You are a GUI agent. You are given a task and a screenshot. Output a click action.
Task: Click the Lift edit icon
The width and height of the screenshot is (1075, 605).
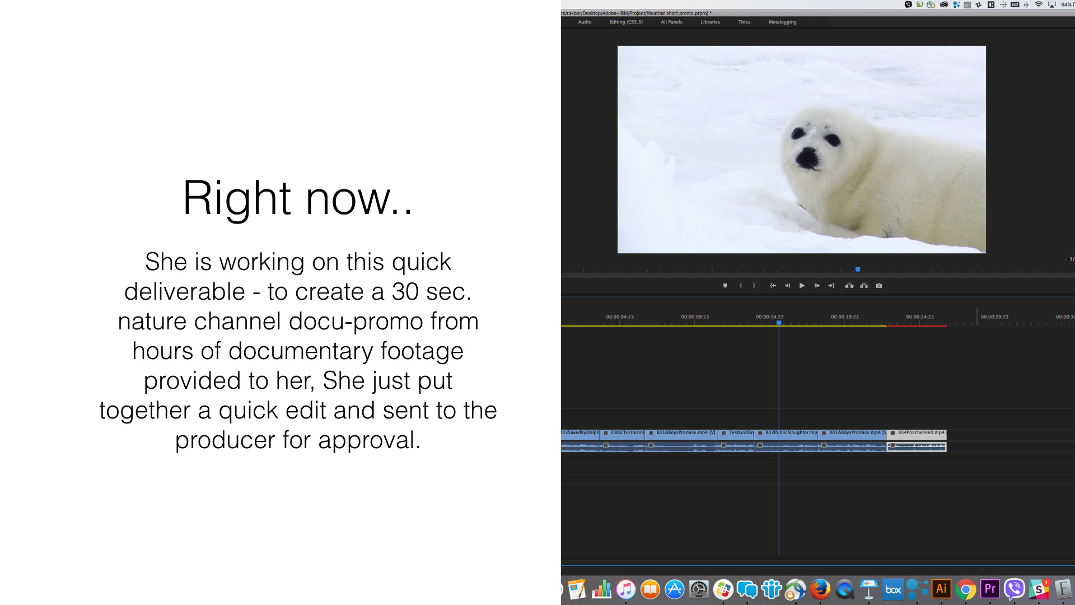849,286
